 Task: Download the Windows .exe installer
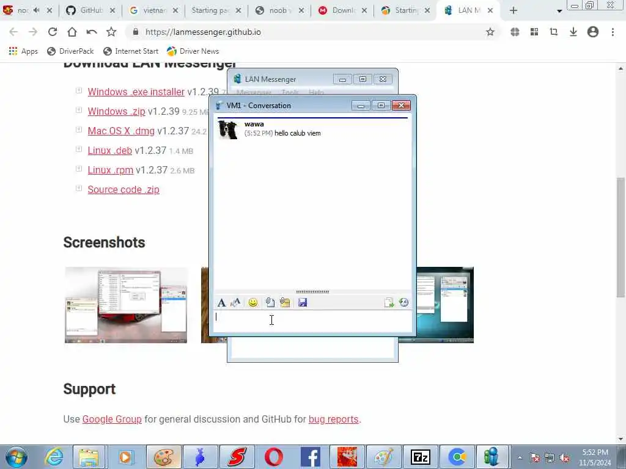pyautogui.click(x=136, y=92)
